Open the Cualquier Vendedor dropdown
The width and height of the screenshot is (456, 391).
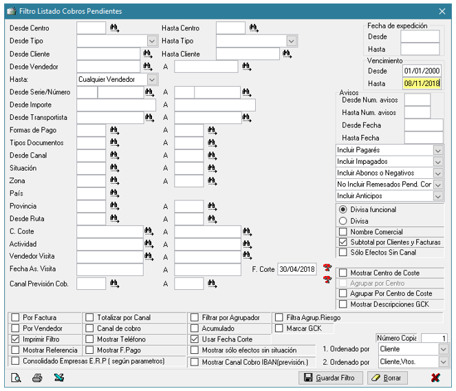coord(152,79)
